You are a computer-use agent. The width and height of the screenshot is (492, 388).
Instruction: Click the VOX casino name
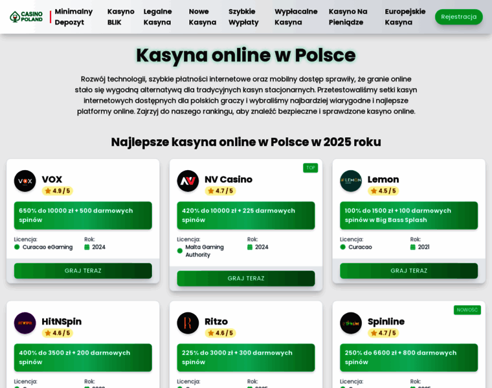click(x=52, y=179)
